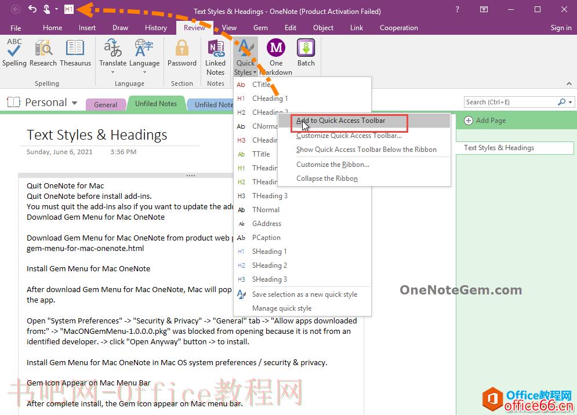Apply the TTitle quick style
The image size is (577, 415).
point(256,154)
